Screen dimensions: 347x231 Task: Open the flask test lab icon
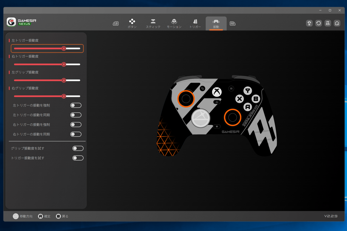tap(328, 23)
